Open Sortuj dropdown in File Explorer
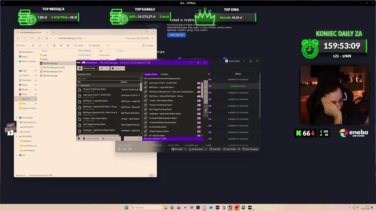 pyautogui.click(x=80, y=45)
